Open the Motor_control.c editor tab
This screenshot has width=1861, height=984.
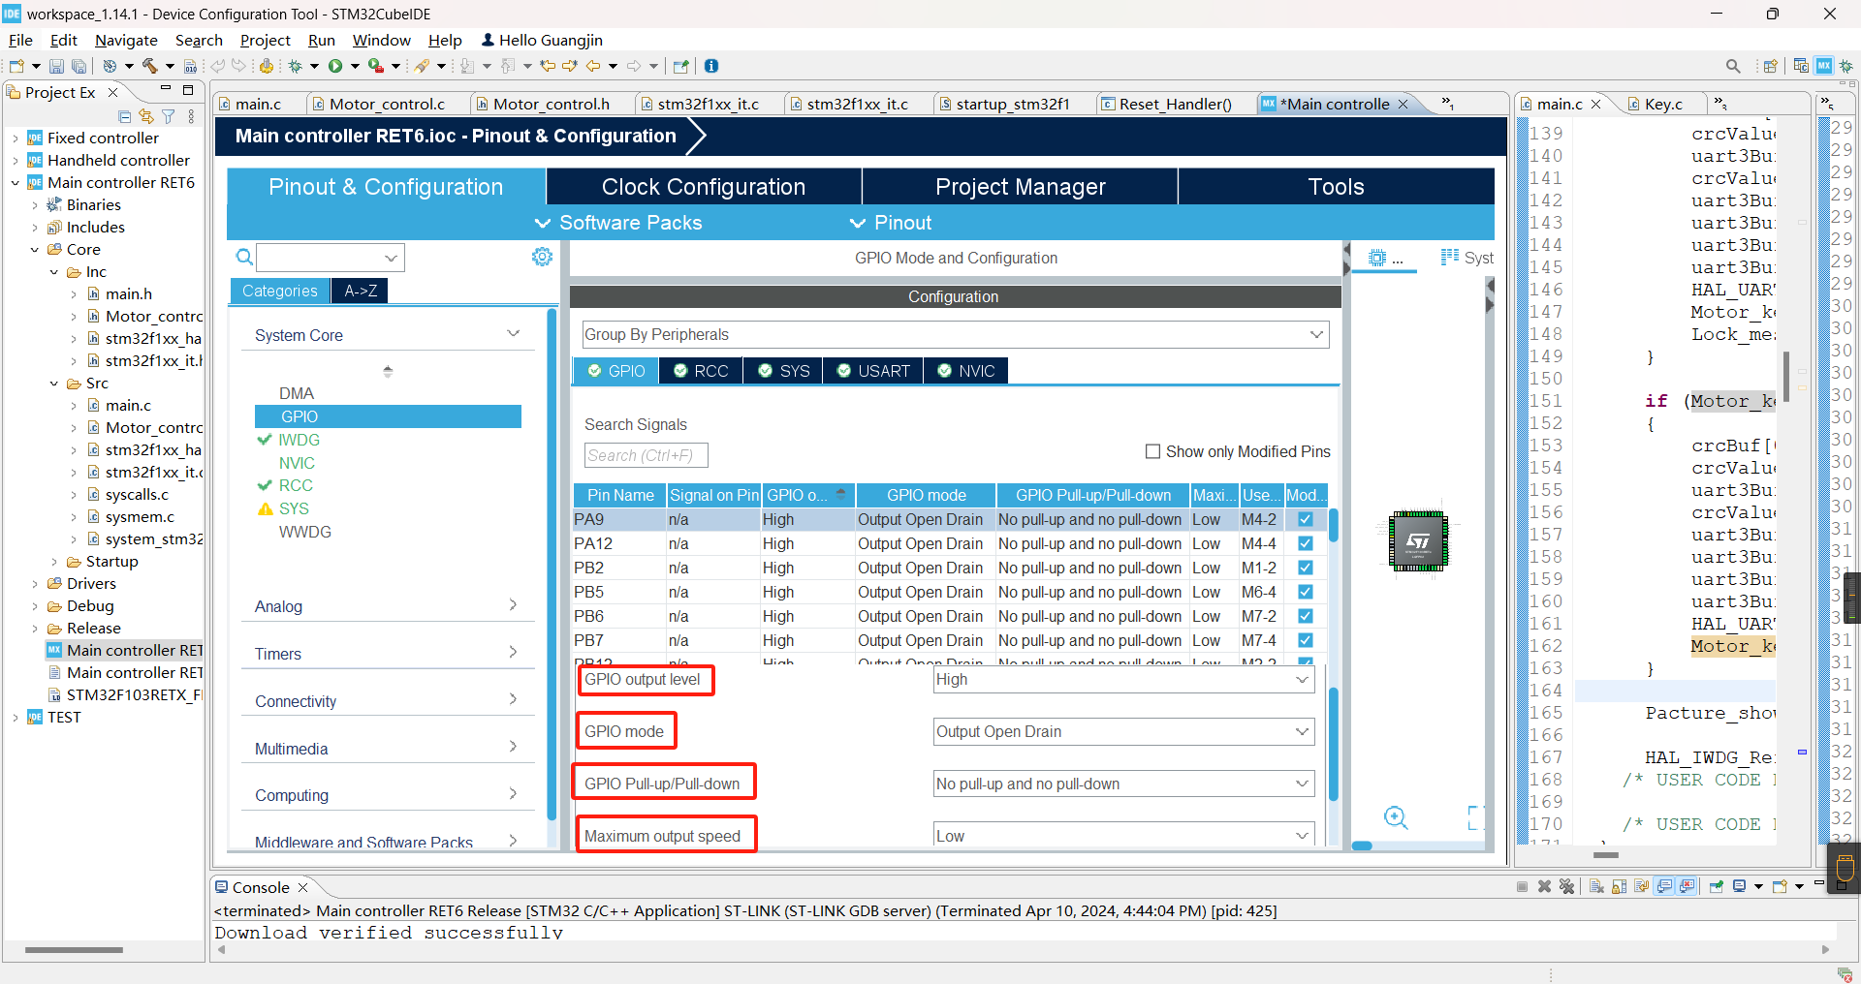[x=386, y=104]
